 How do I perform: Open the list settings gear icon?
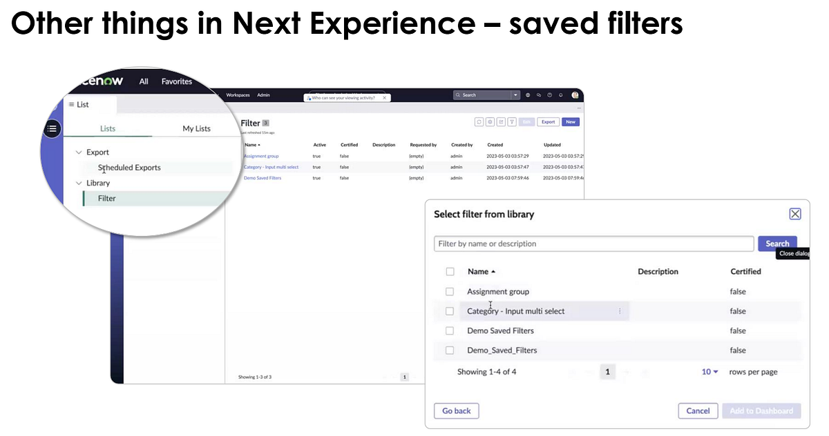click(489, 121)
